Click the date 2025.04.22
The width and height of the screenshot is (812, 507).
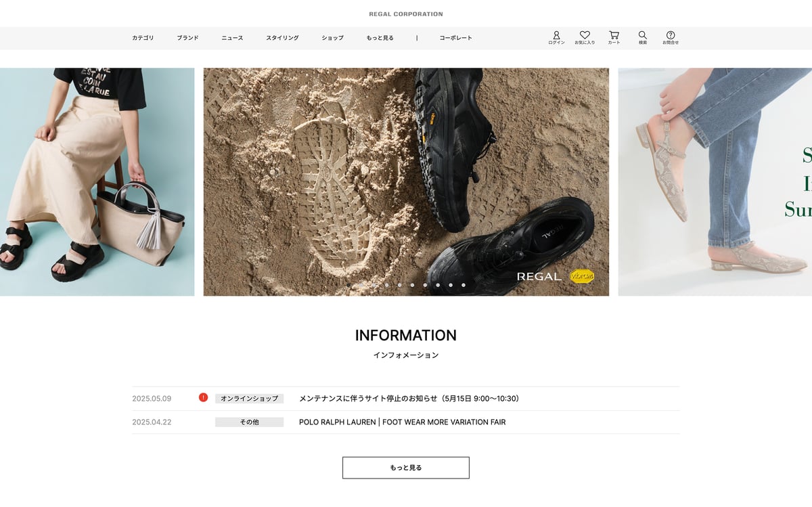pos(152,422)
